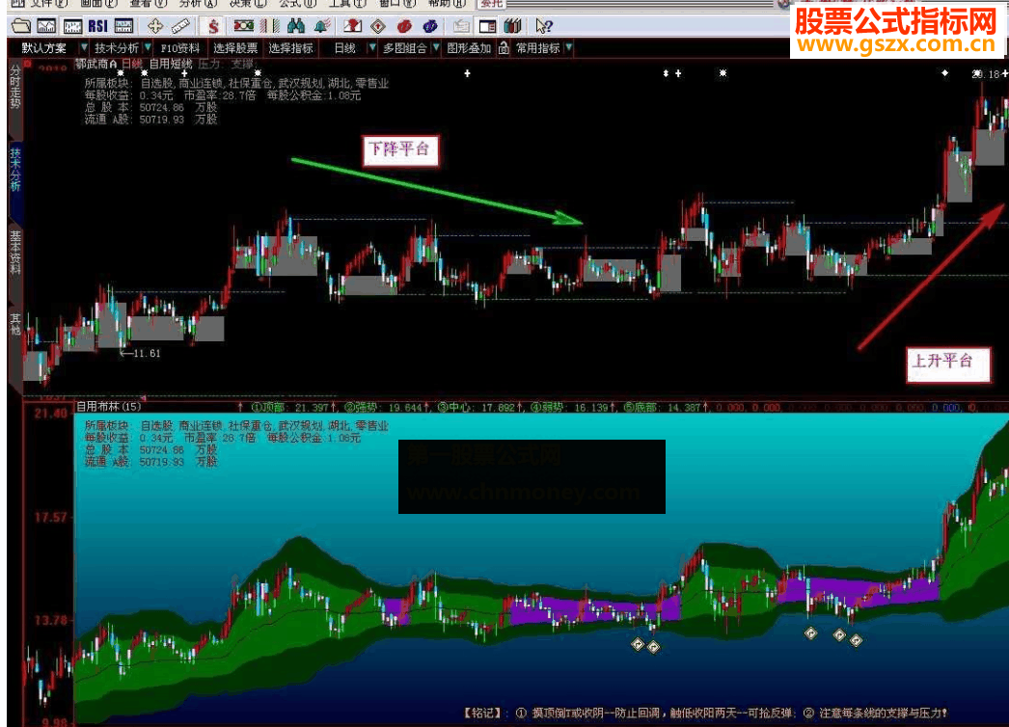This screenshot has width=1009, height=727.
Task: Click the 17.57 price axis label
Action: coord(51,517)
